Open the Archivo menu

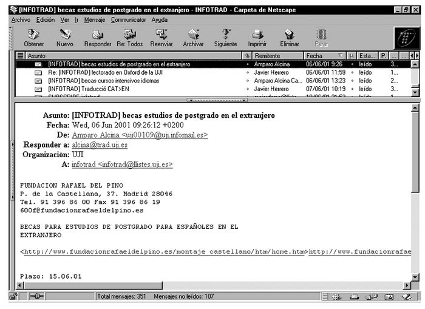pyautogui.click(x=21, y=20)
